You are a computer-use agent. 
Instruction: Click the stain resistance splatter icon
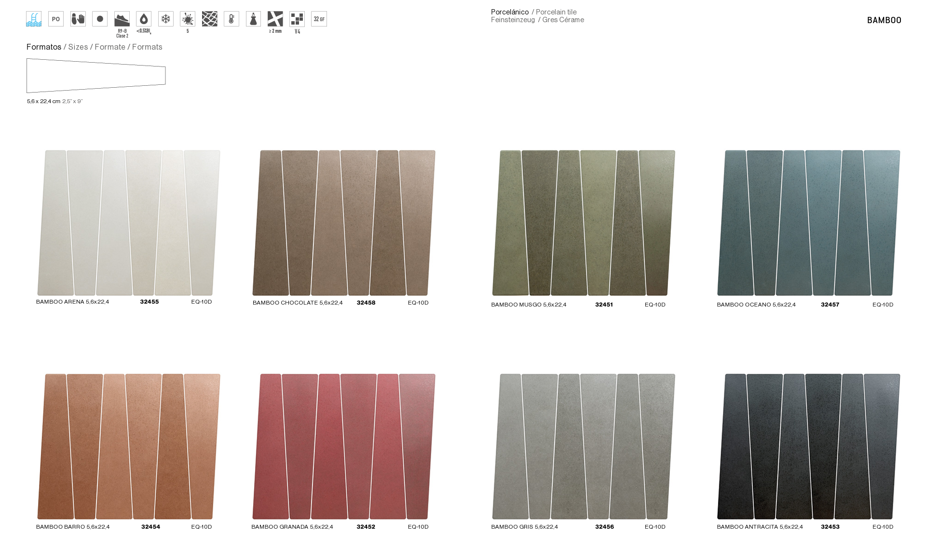click(x=188, y=19)
